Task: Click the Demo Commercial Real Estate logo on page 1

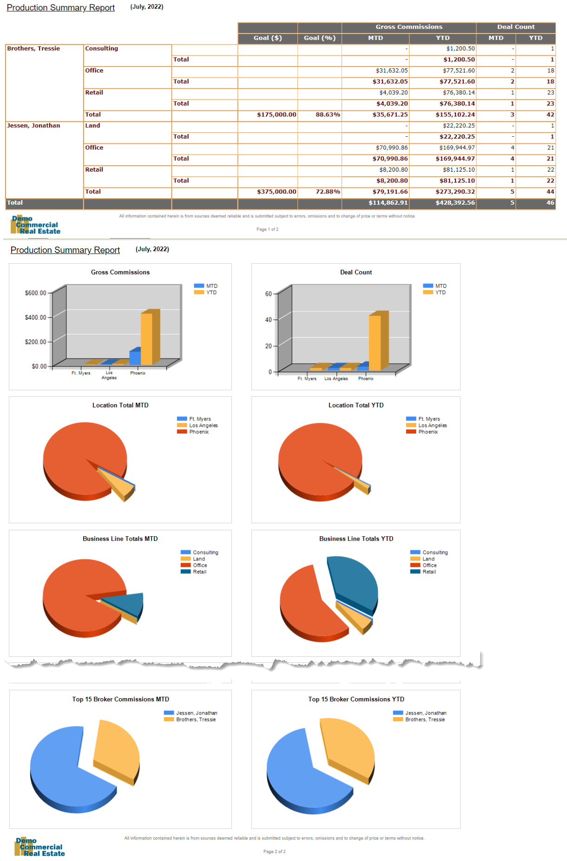Action: 36,225
